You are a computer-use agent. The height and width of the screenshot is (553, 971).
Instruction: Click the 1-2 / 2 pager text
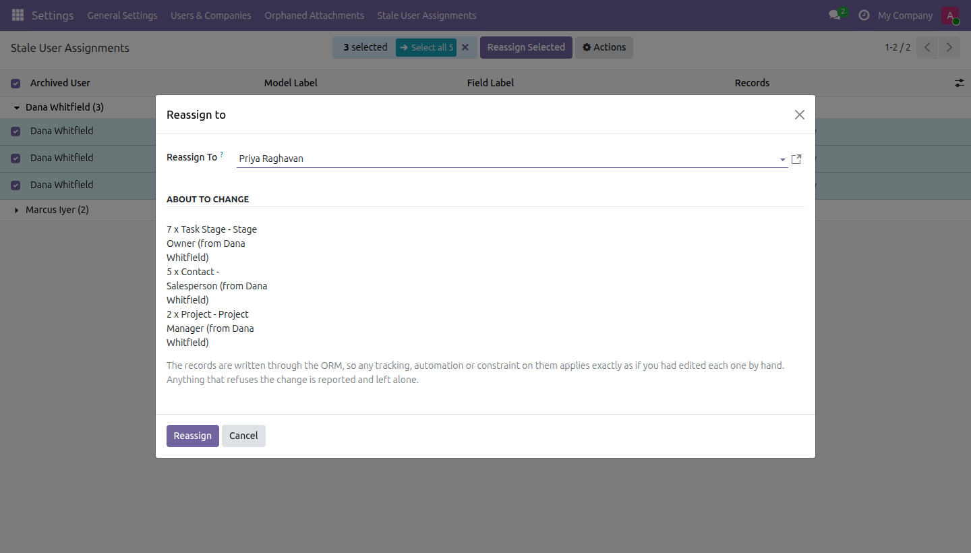pos(898,47)
